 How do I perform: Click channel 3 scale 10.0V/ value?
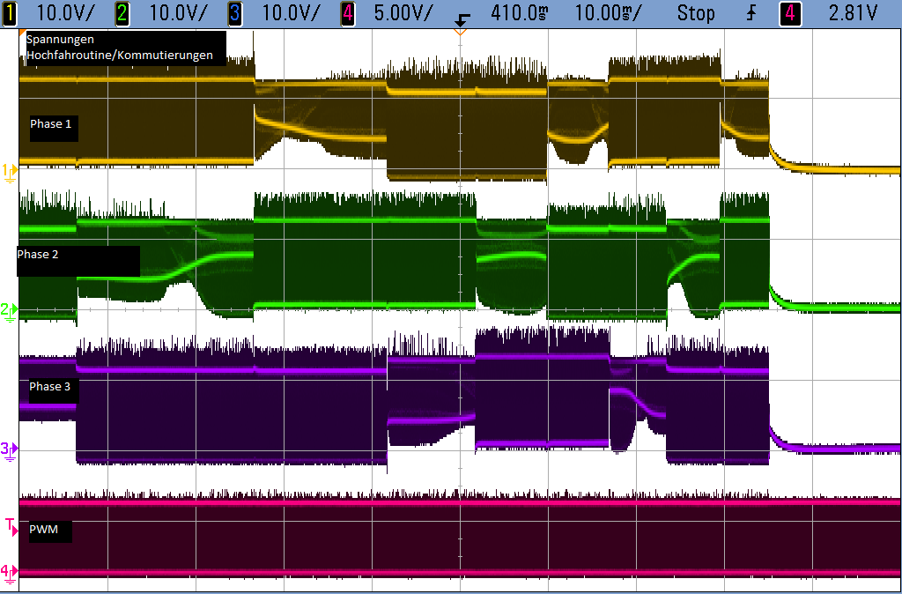point(291,13)
